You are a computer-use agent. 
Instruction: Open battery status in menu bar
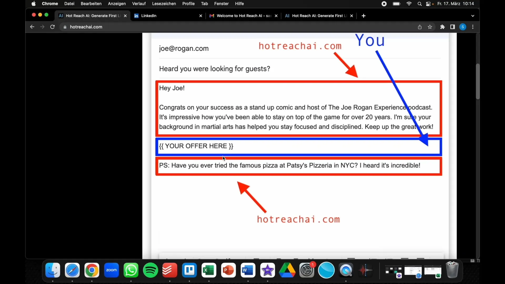396,4
